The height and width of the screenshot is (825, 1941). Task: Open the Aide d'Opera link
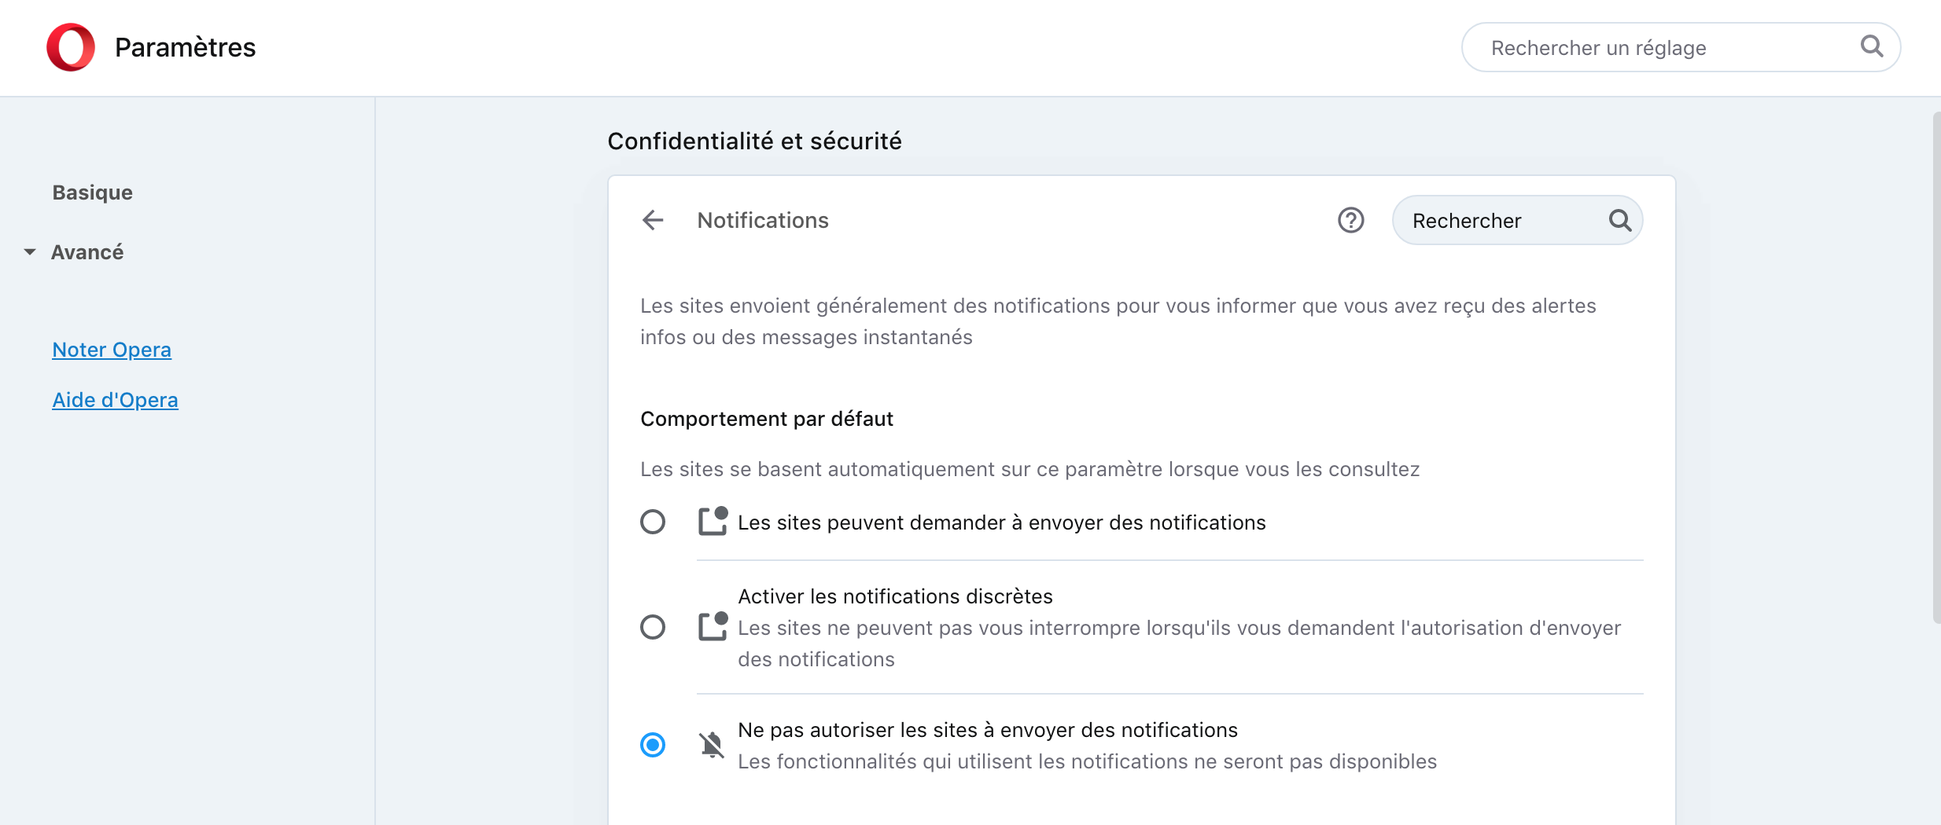[x=115, y=400]
